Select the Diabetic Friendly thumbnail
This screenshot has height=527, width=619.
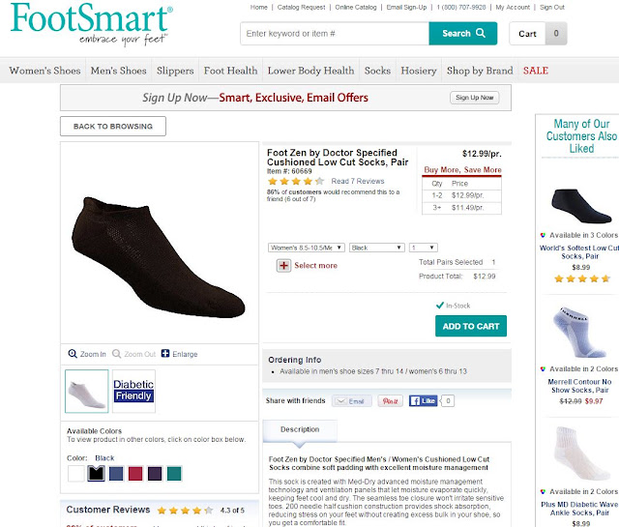(x=133, y=391)
